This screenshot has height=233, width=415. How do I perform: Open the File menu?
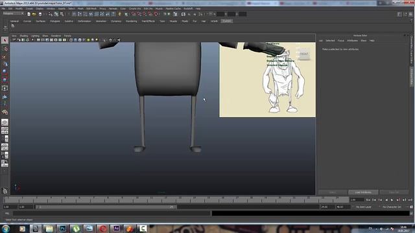click(x=3, y=8)
